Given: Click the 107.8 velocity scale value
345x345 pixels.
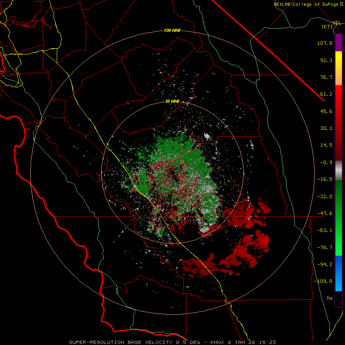Looking at the screenshot, I should pos(325,43).
